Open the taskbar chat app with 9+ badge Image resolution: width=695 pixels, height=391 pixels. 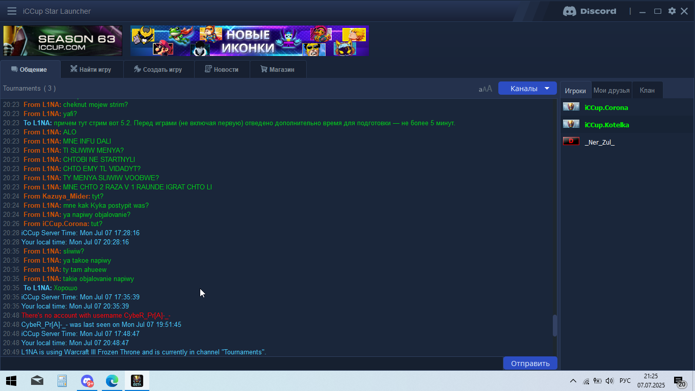87,381
